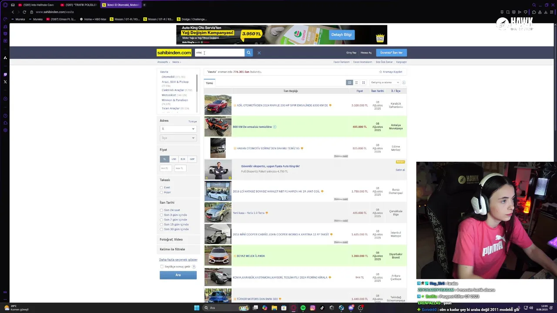Open Windows Start menu on taskbar
Viewport: 557px width, 313px height.
[x=197, y=308]
